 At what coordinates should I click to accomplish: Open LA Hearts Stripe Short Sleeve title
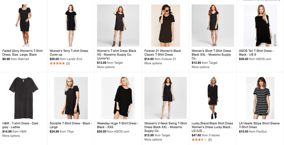coord(259,125)
